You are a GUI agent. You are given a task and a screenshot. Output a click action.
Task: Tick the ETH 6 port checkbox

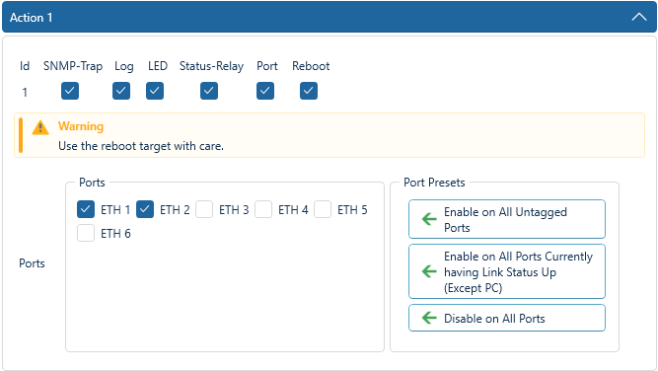[86, 233]
